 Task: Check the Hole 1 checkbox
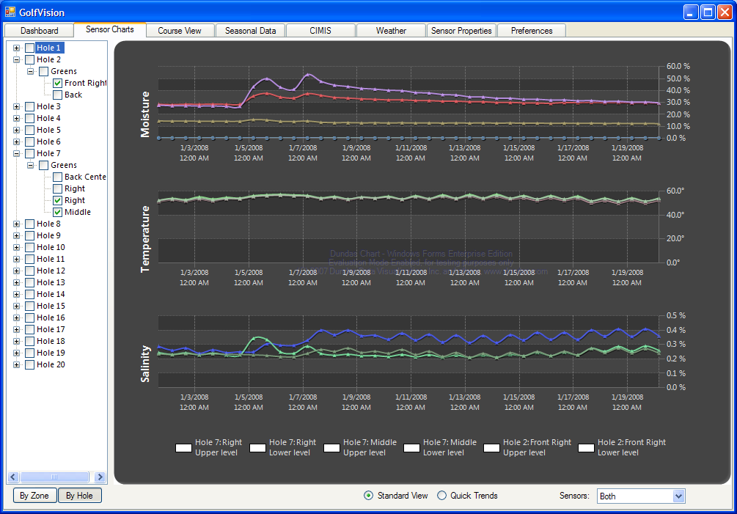pyautogui.click(x=29, y=48)
